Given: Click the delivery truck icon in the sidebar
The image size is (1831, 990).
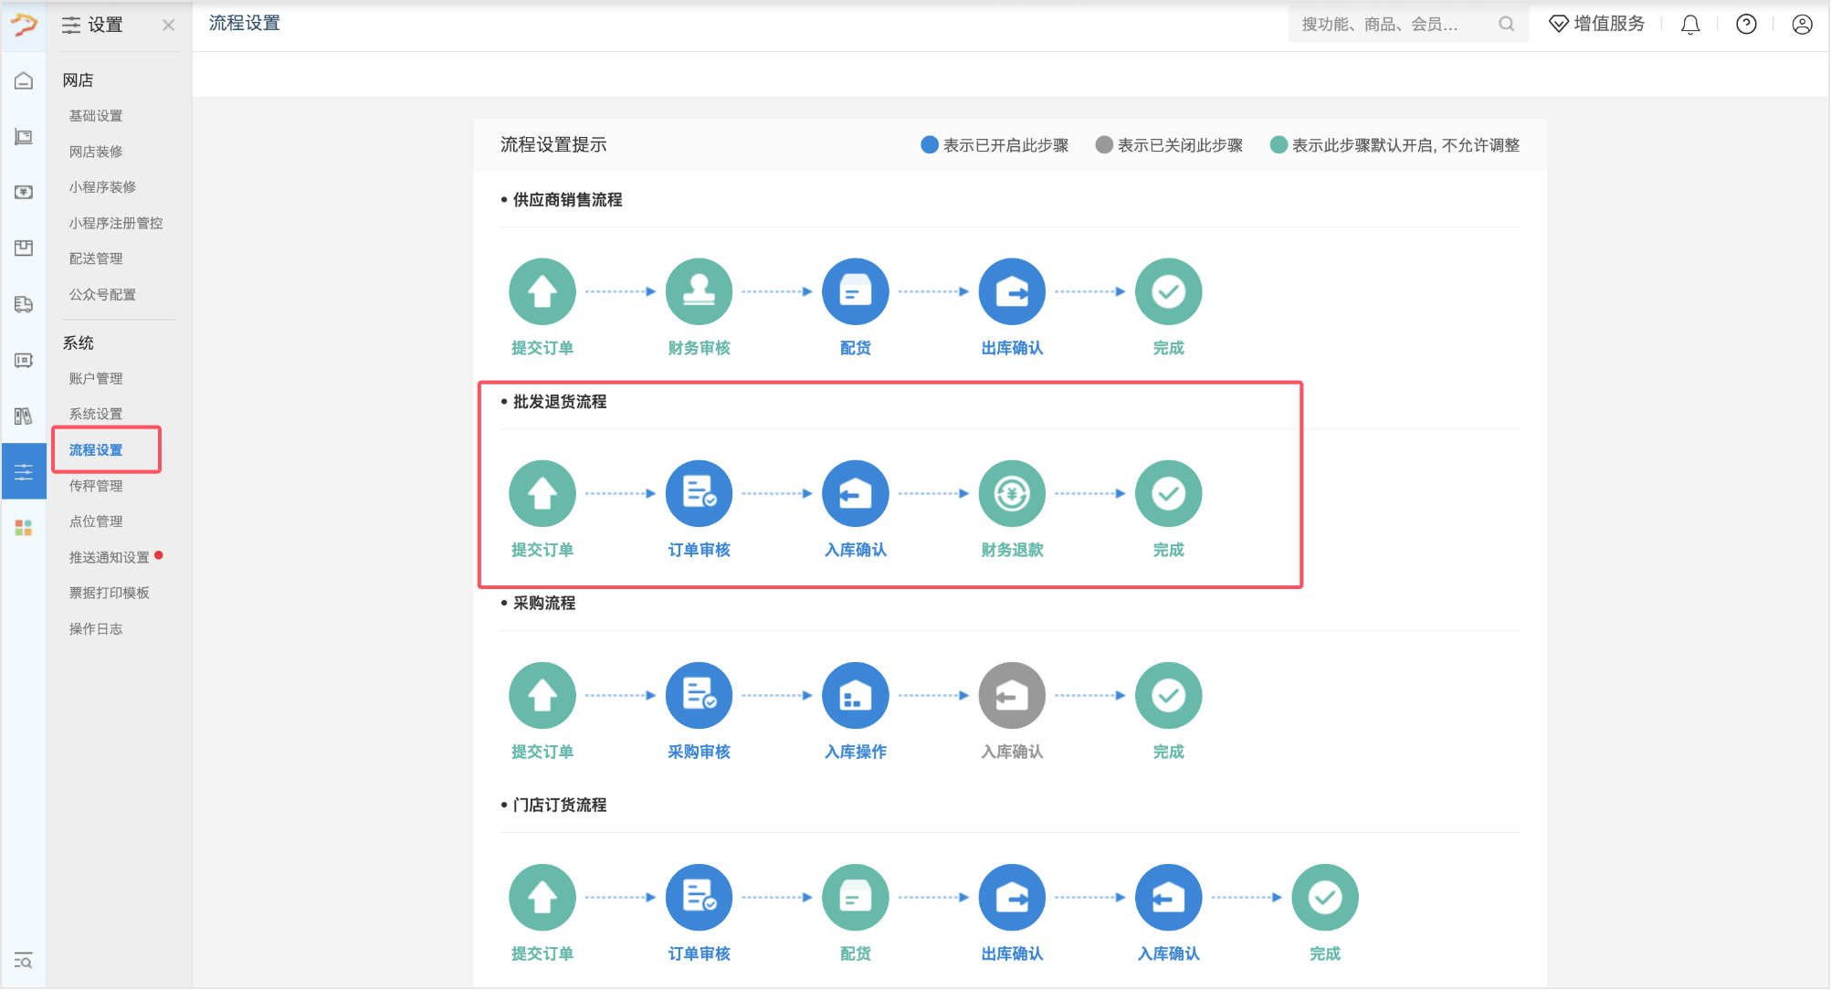Looking at the screenshot, I should point(23,304).
